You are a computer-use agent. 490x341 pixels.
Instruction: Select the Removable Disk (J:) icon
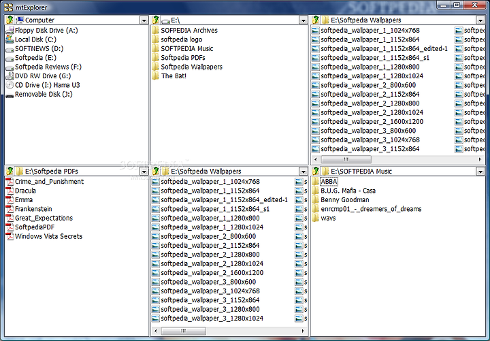pyautogui.click(x=10, y=95)
